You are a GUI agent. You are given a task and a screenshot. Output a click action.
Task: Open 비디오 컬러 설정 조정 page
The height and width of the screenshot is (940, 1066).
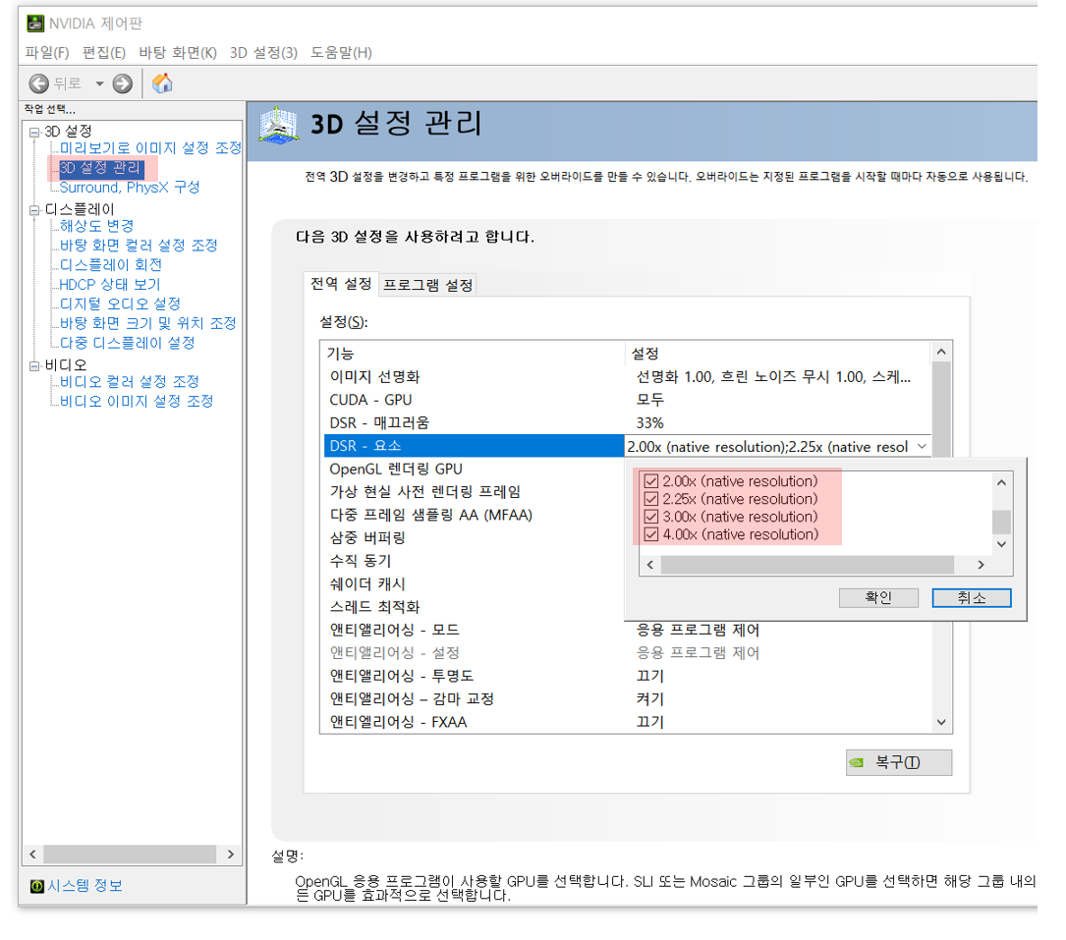pos(129,382)
